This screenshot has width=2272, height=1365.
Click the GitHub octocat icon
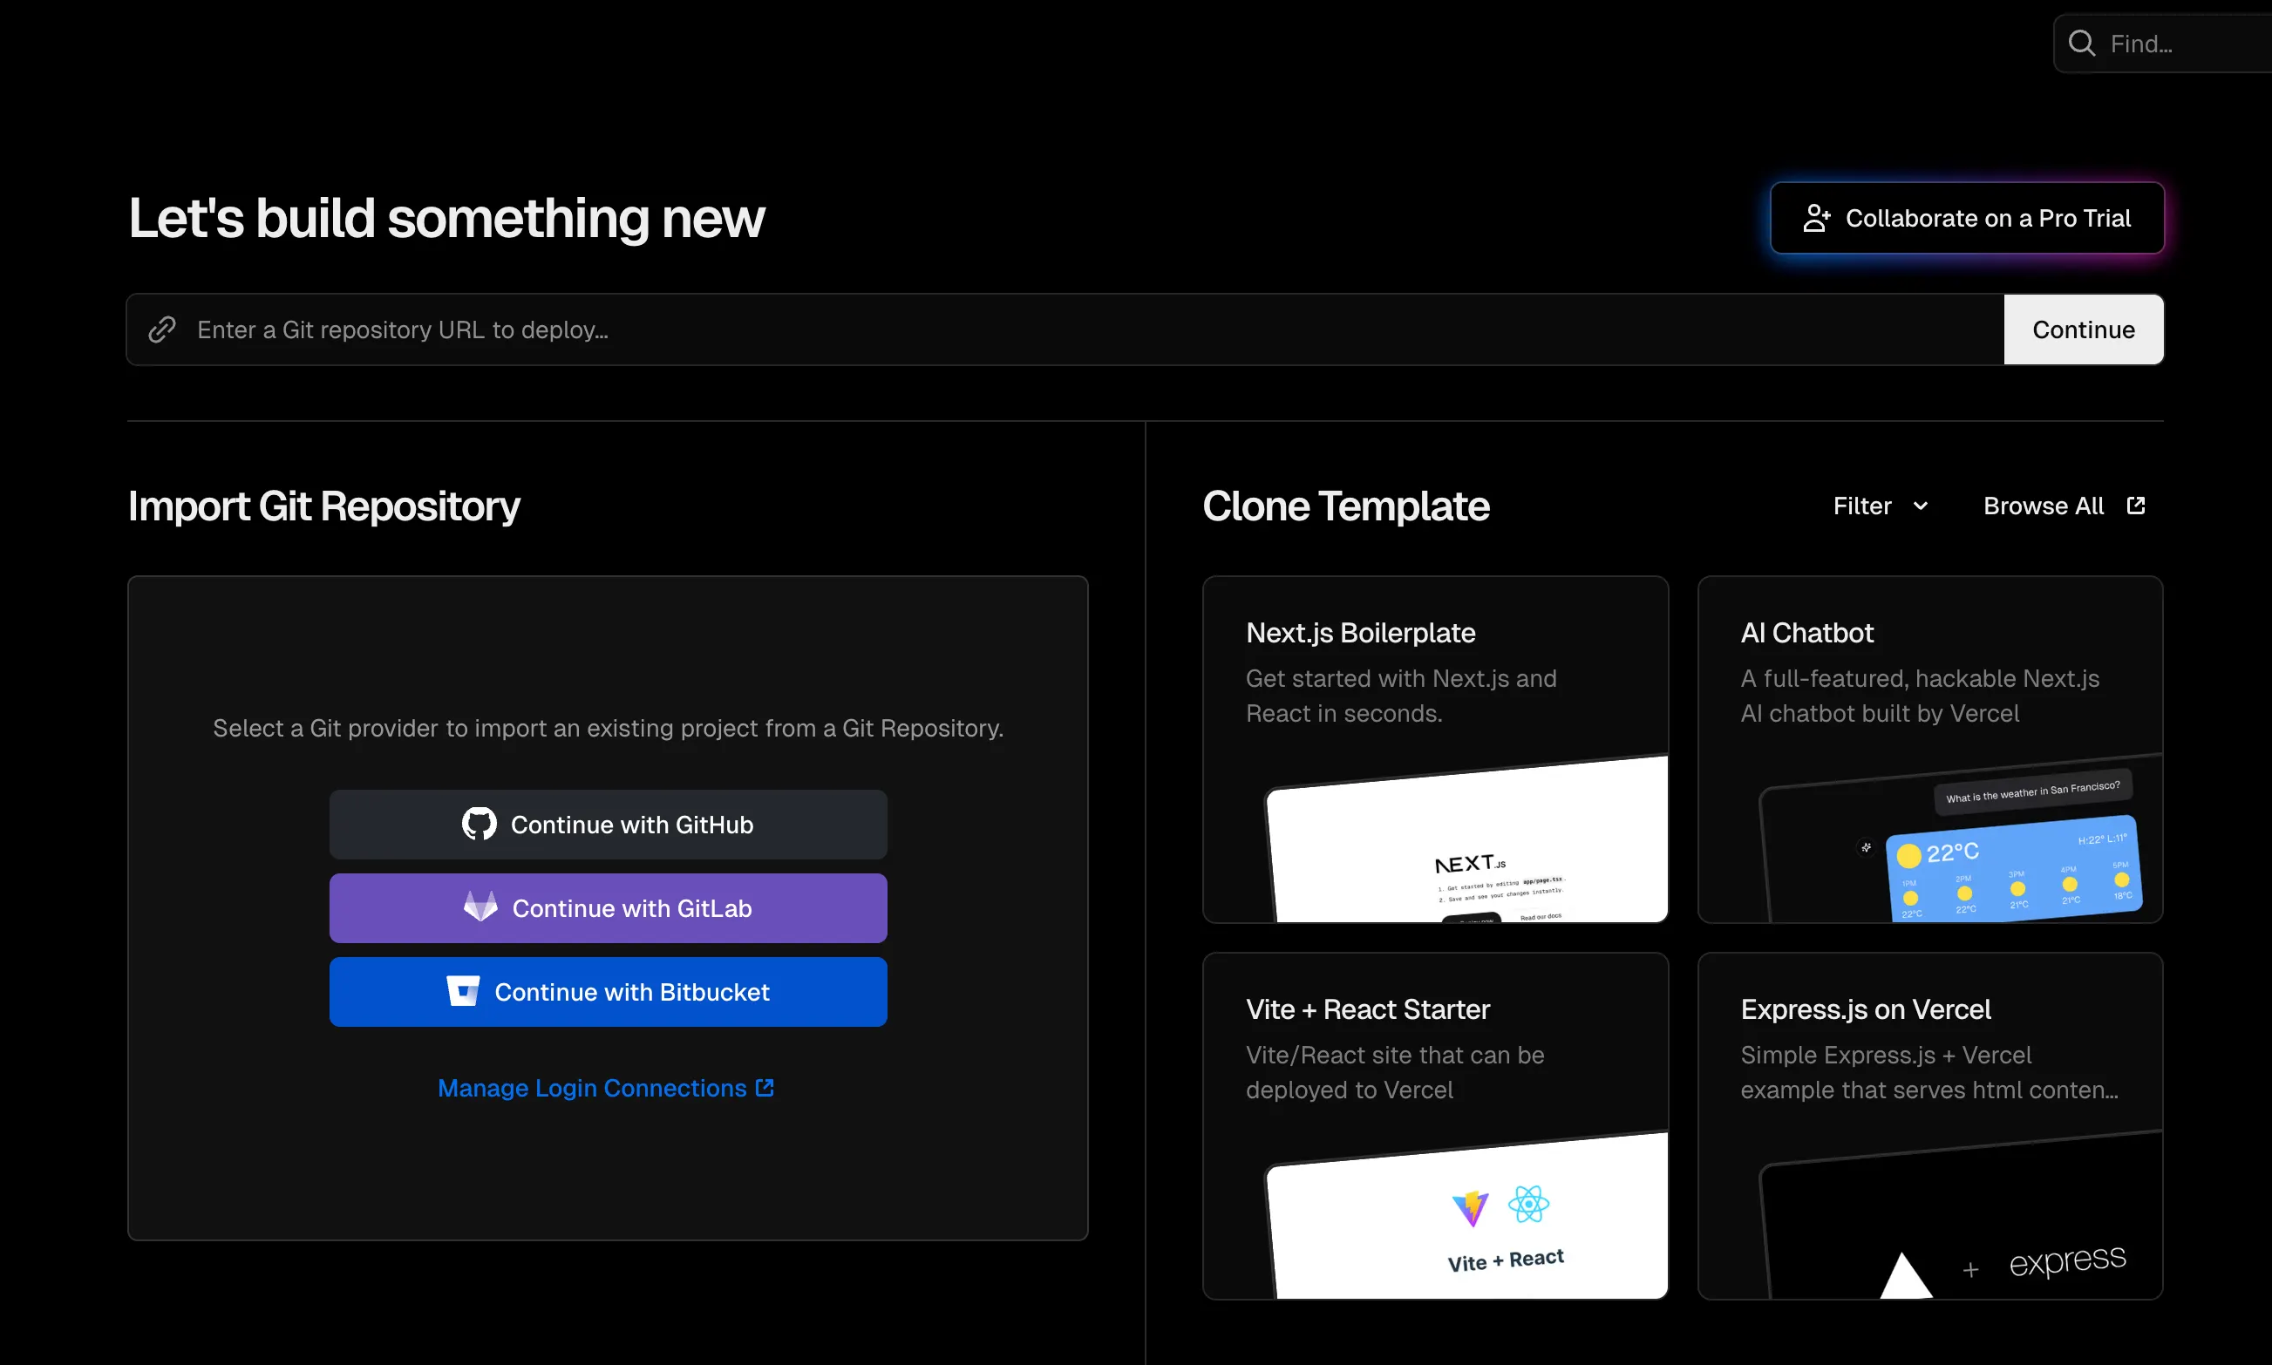[479, 825]
